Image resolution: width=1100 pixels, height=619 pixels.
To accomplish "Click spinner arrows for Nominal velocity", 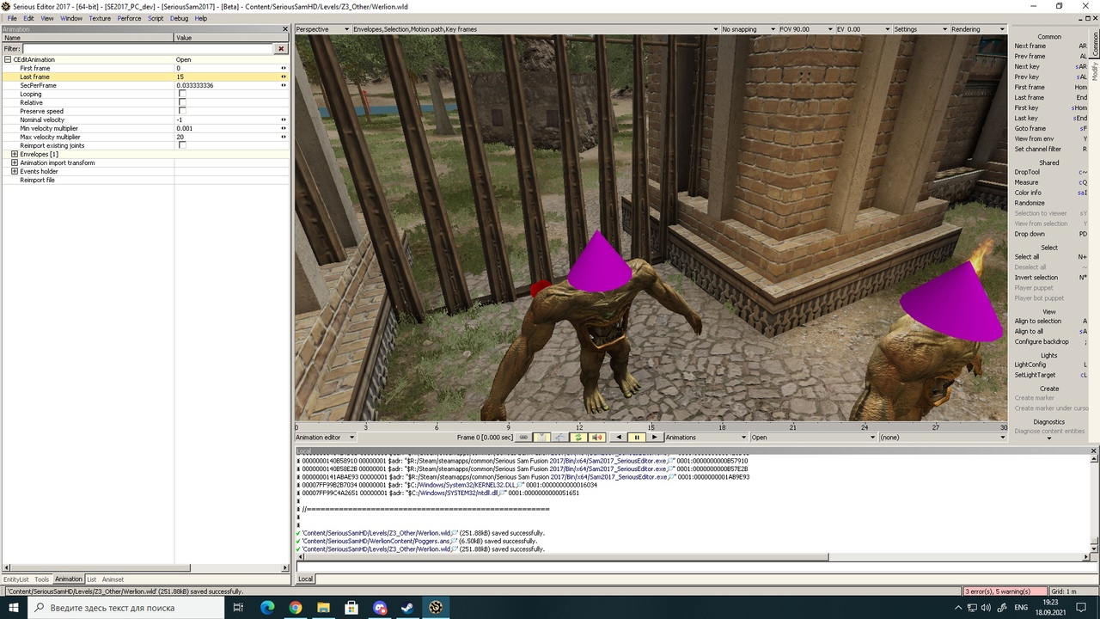I will (x=284, y=120).
